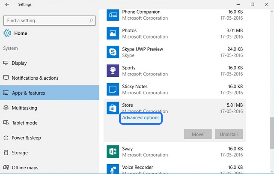Click the 5.81 MB size of Store
274x174 pixels.
pyautogui.click(x=235, y=105)
